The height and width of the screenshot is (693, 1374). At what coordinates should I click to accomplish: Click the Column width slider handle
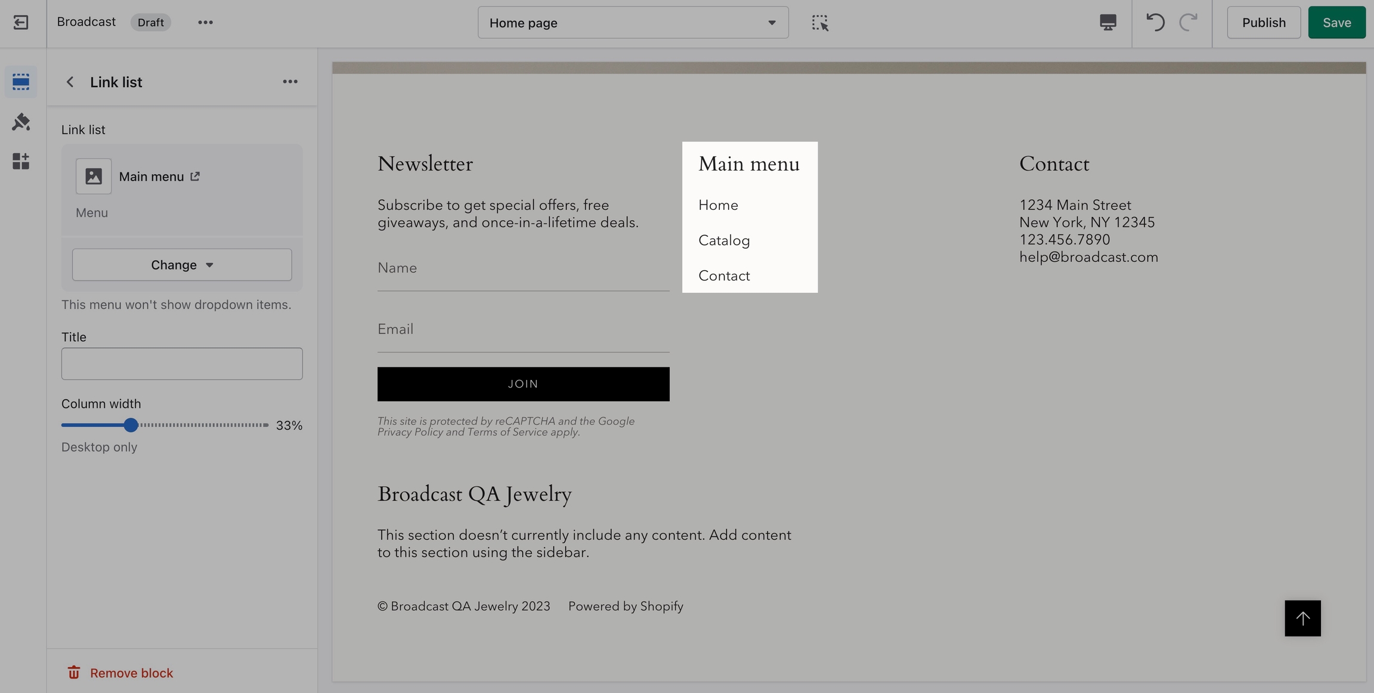coord(131,425)
